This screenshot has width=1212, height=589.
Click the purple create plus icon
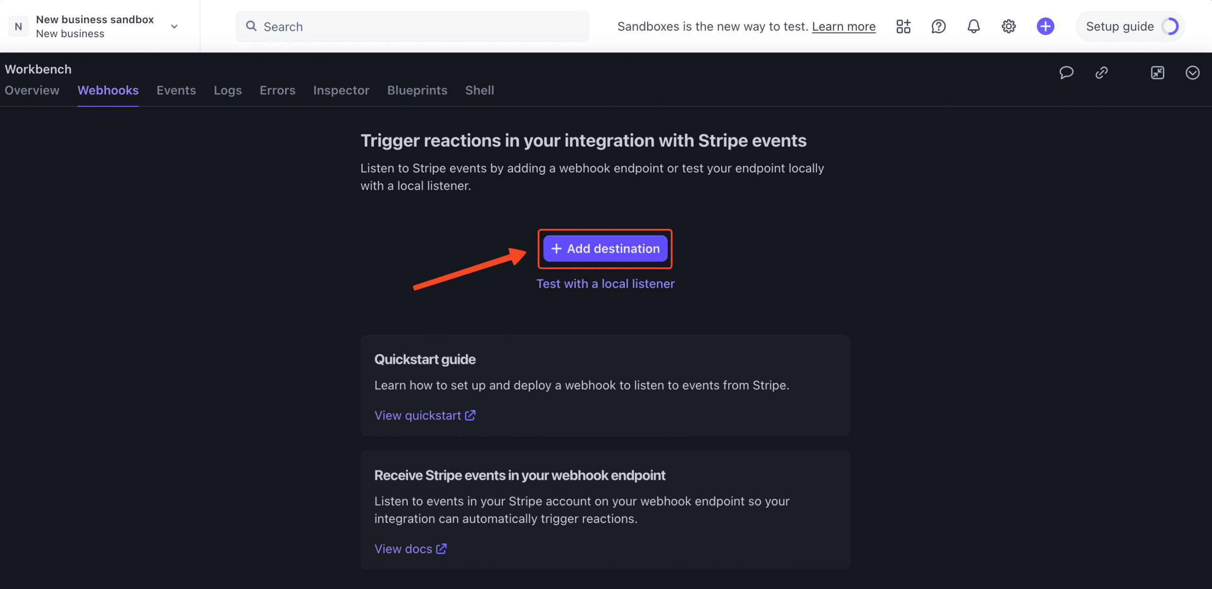pyautogui.click(x=1045, y=26)
